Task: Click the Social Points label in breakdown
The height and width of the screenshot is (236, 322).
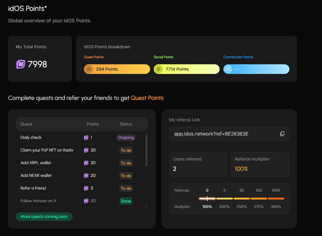Action: [163, 57]
